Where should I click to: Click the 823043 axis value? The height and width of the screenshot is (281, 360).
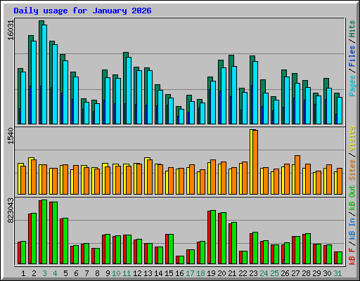pos(11,211)
